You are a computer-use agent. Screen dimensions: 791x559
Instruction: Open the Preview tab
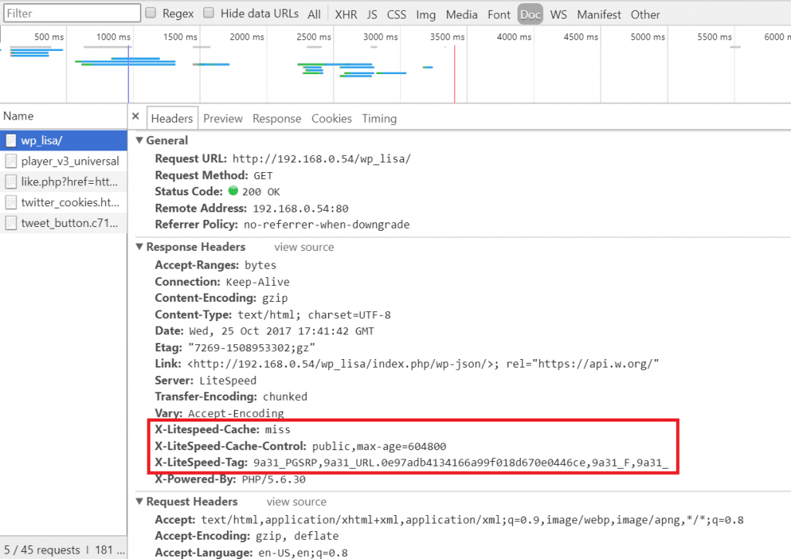click(x=223, y=118)
